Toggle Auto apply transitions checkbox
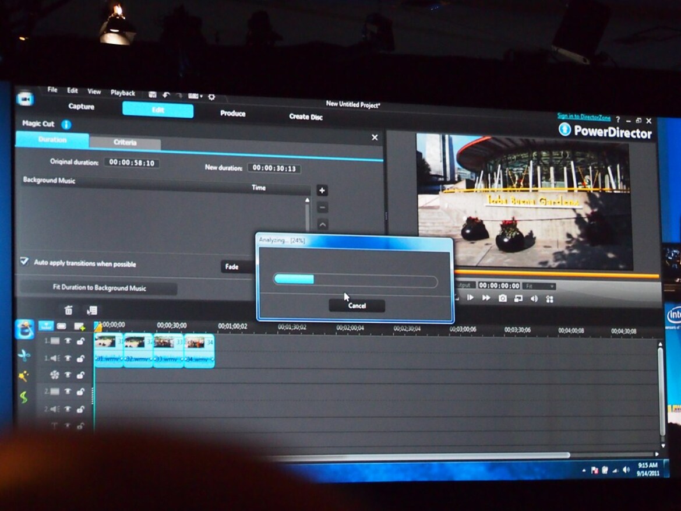 24,261
